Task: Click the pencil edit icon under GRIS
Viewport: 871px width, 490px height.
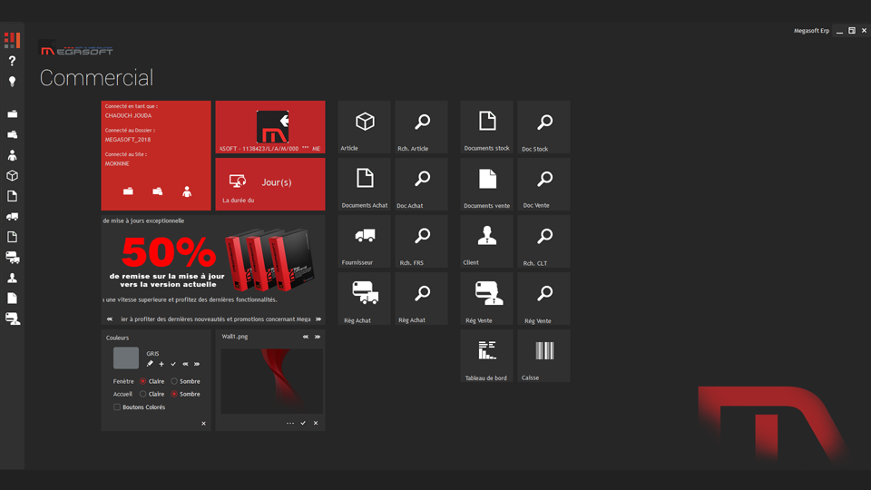Action: pyautogui.click(x=150, y=364)
